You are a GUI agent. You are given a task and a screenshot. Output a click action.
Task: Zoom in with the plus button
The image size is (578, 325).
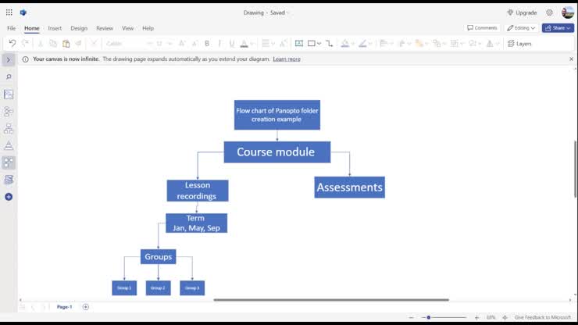point(476,317)
